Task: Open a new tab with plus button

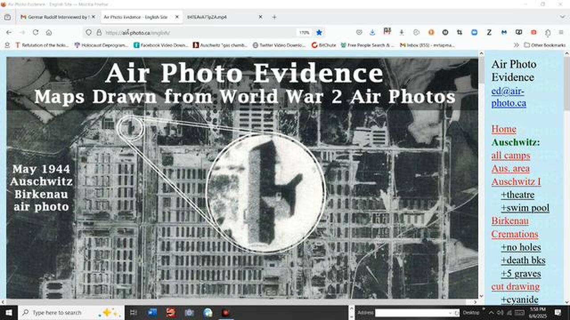Action: coord(274,17)
